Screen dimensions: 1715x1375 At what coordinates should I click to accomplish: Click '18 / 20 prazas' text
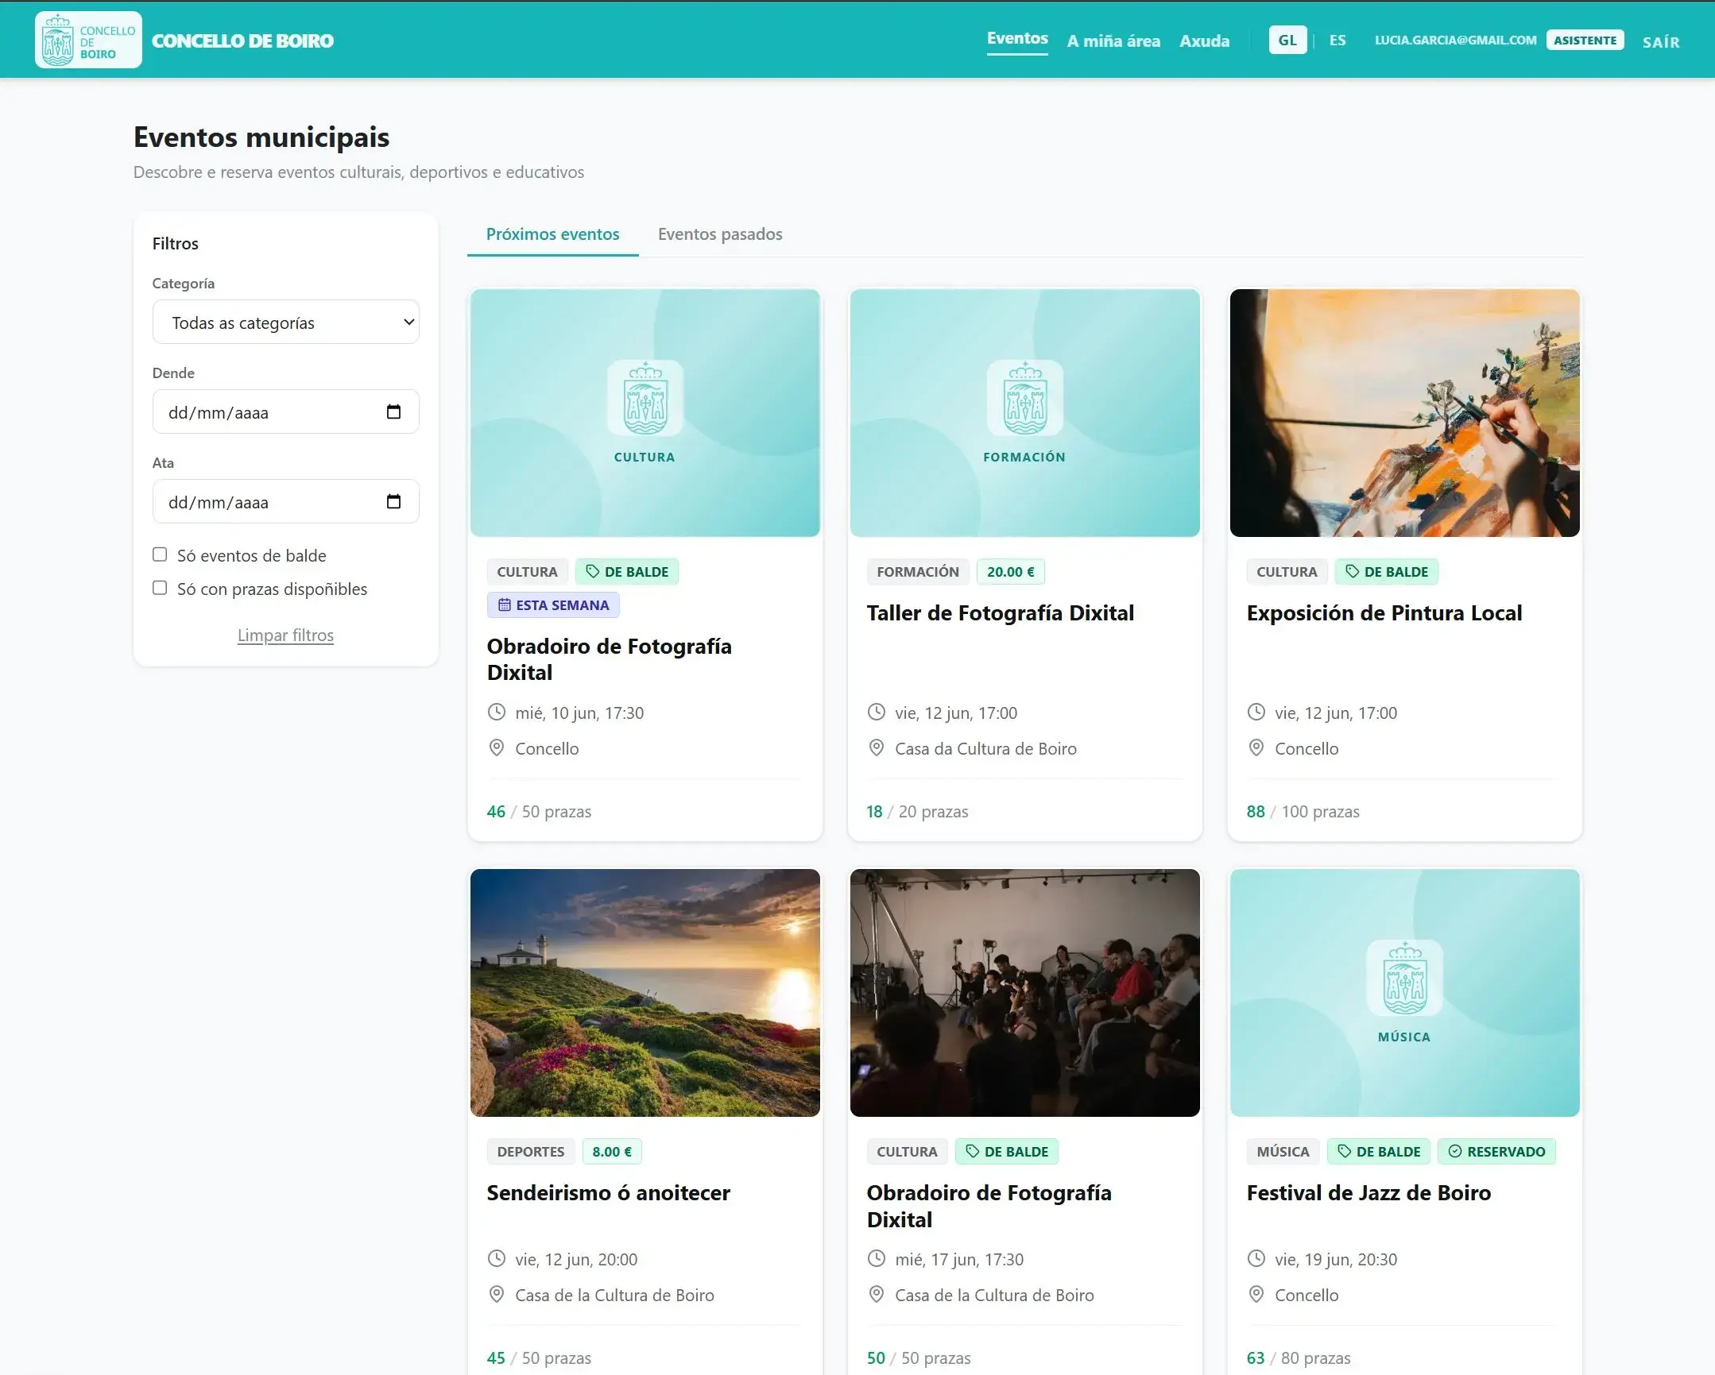(917, 811)
